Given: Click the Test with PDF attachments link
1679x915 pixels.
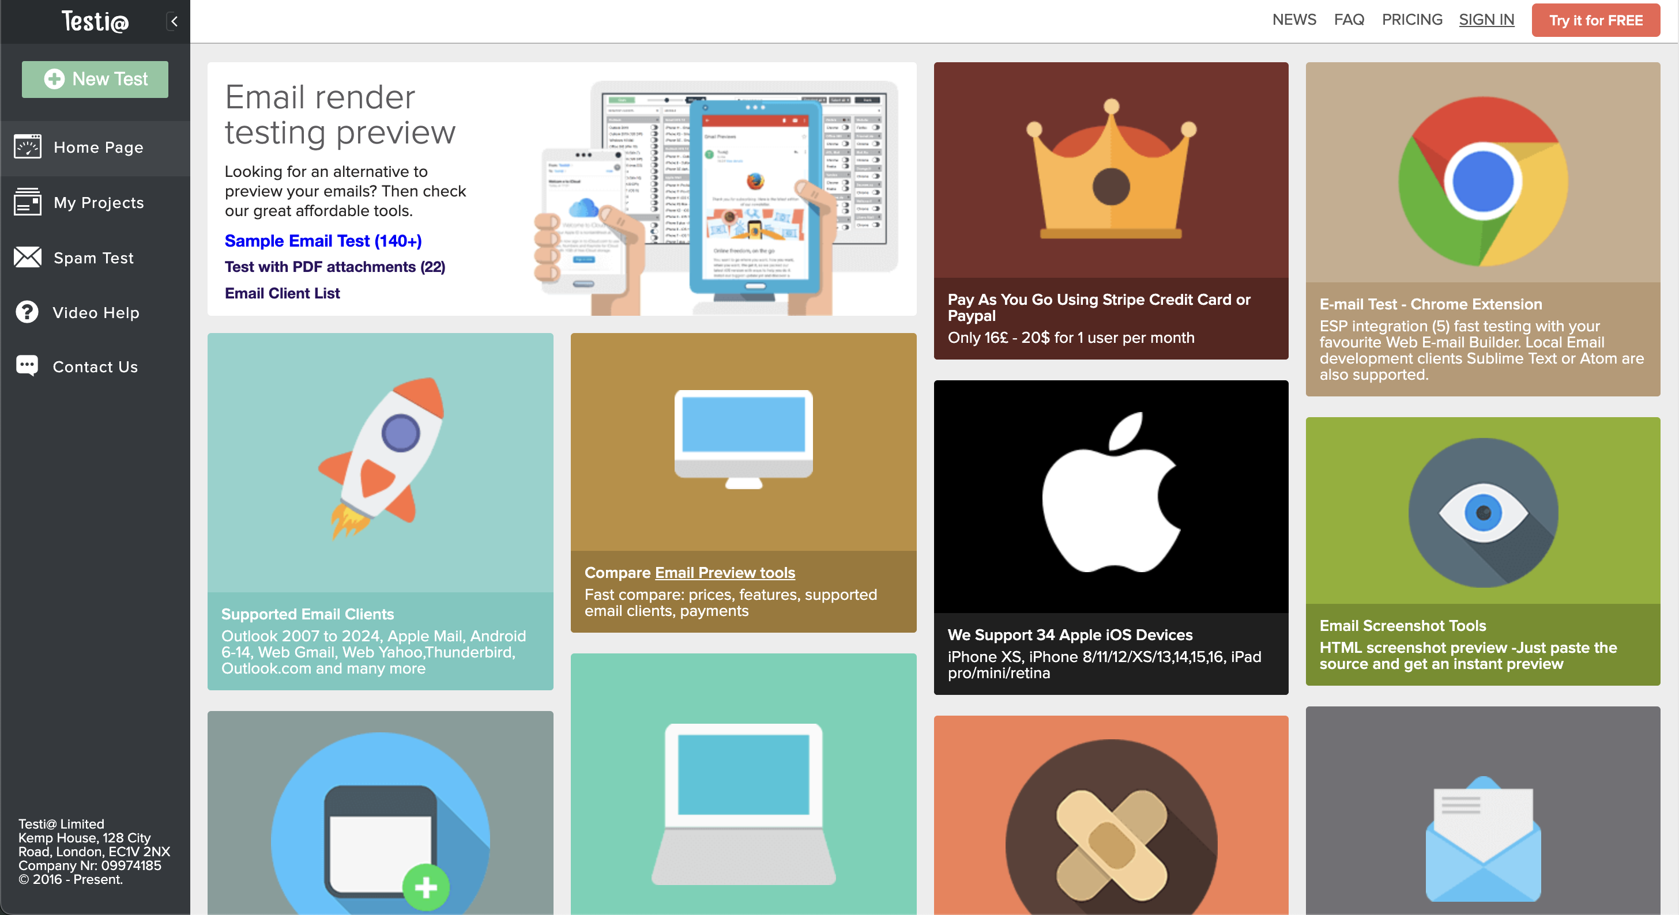Looking at the screenshot, I should pos(335,266).
